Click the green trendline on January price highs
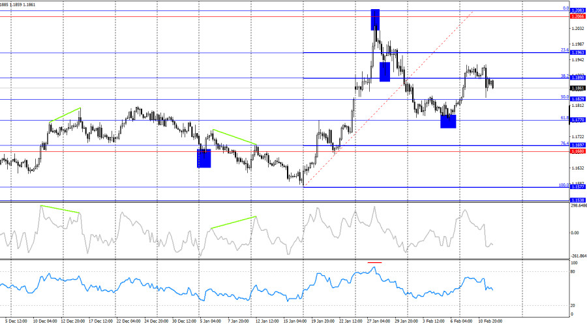This screenshot has height=326, width=587. tap(235, 137)
